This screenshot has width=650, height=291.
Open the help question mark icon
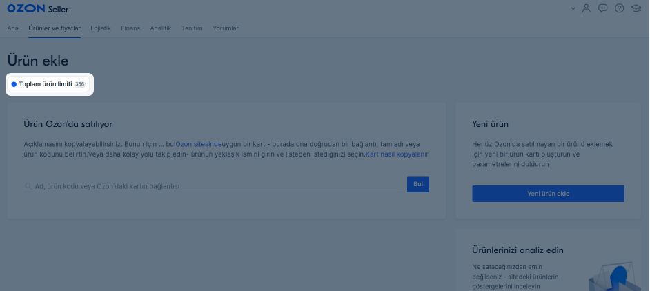coord(620,8)
